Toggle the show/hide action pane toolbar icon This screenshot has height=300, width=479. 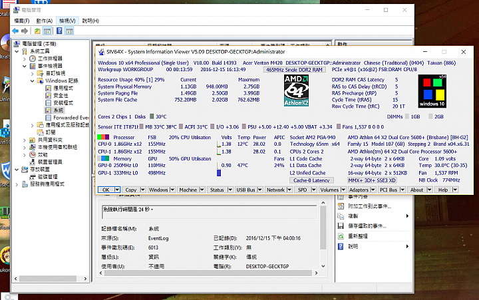click(69, 31)
